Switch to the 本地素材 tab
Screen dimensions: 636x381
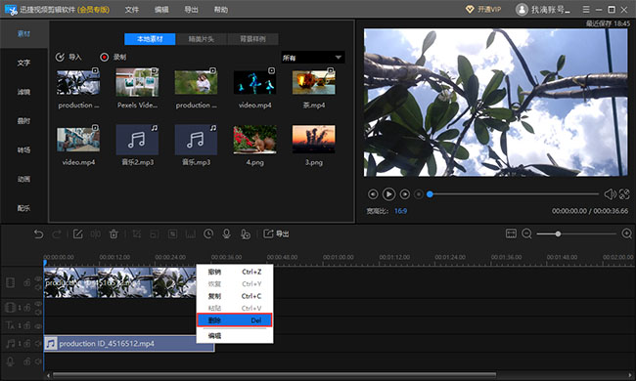tap(150, 39)
